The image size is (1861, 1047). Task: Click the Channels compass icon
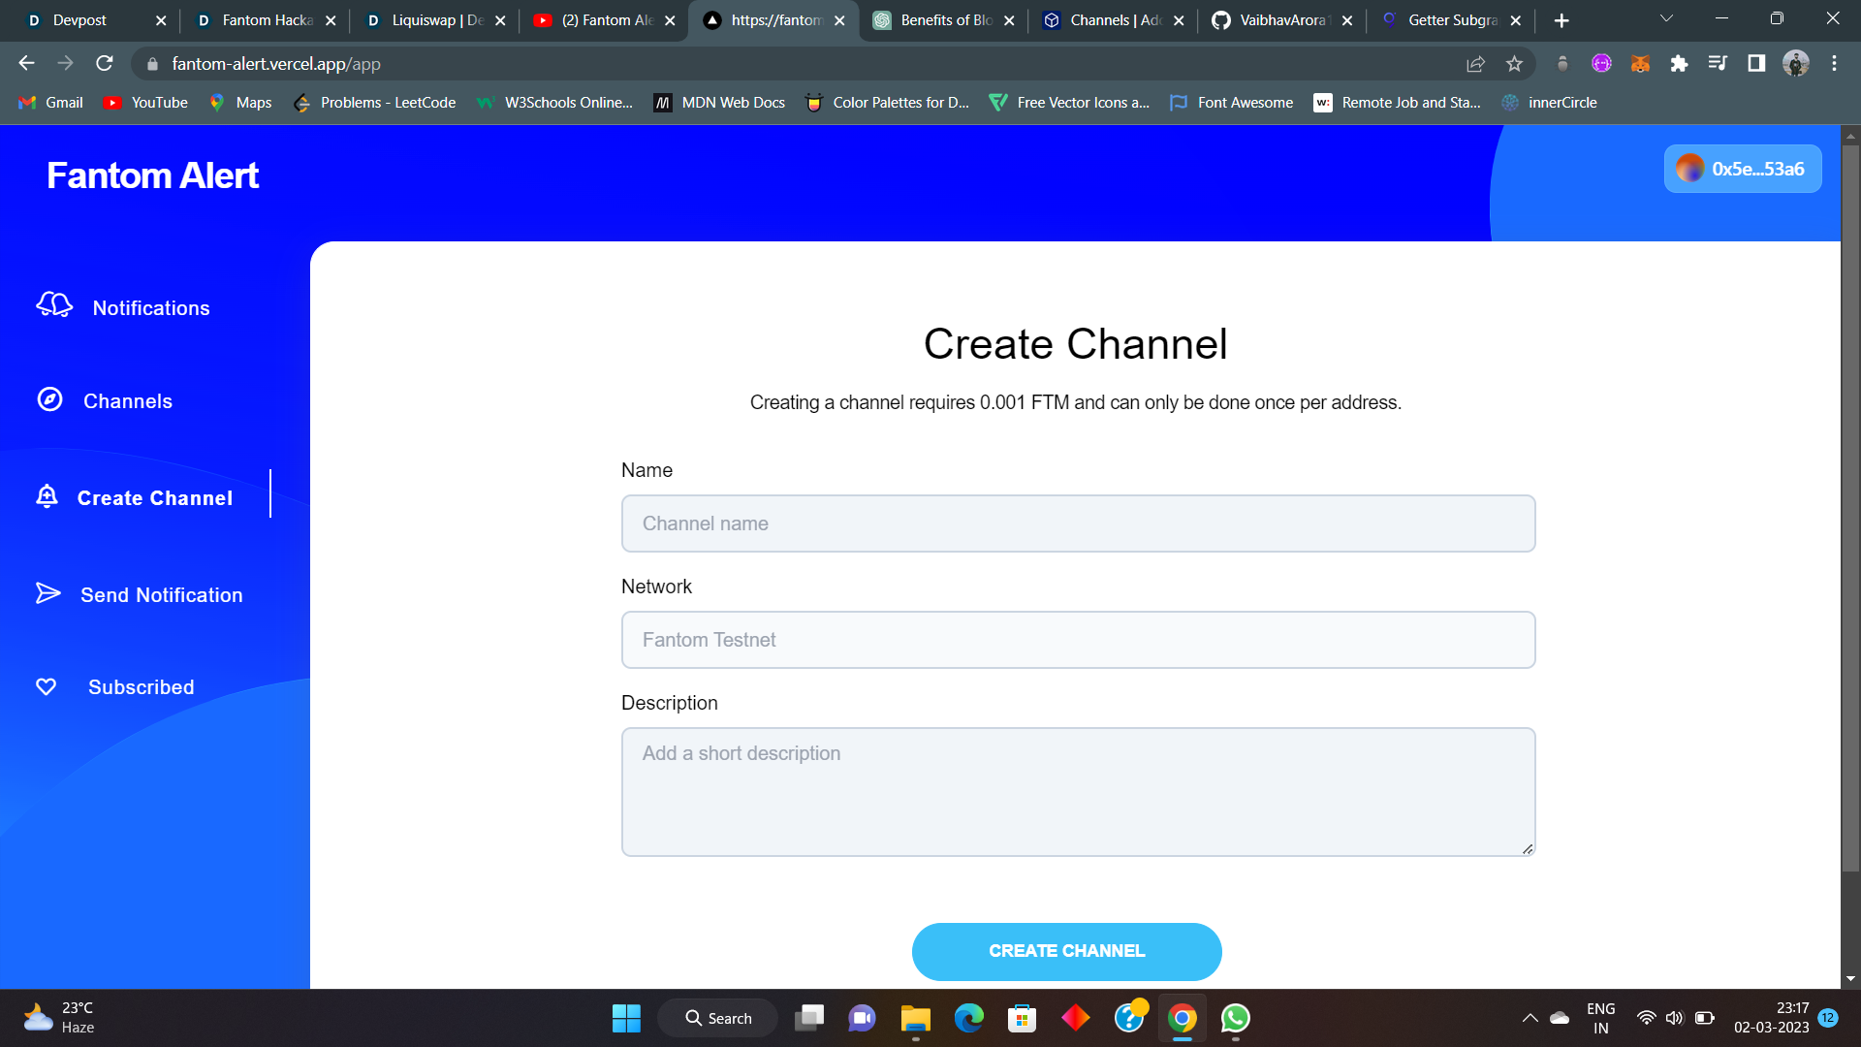coord(49,399)
